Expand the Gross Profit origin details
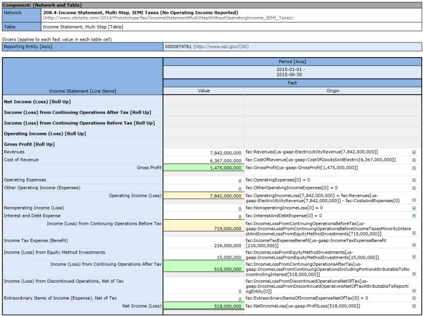The image size is (423, 316). click(x=414, y=168)
